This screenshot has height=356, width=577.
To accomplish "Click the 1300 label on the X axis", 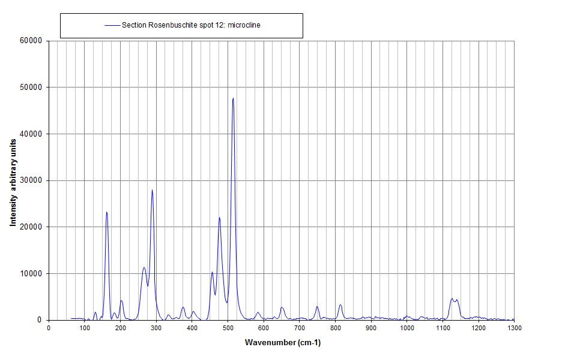I will pyautogui.click(x=514, y=328).
